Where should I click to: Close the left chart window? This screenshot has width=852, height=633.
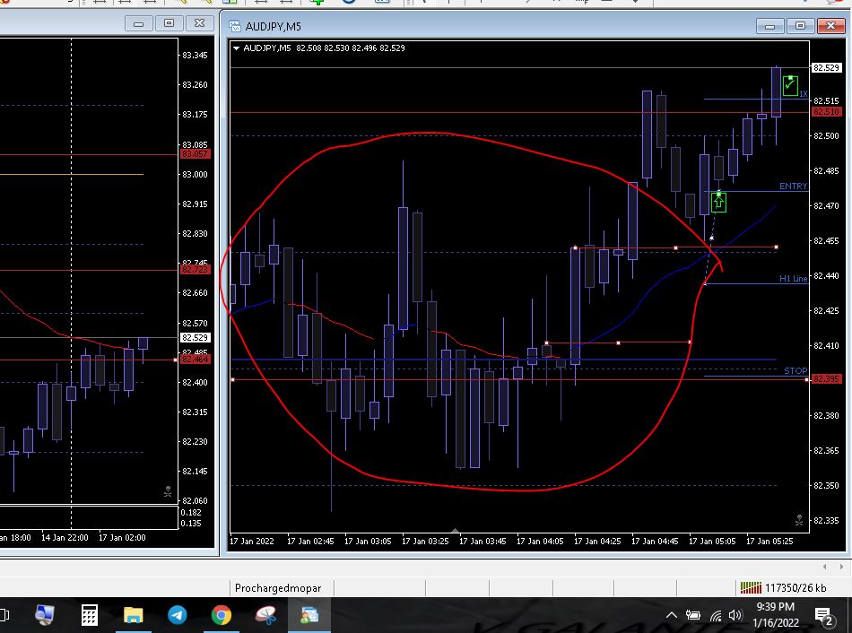[199, 23]
